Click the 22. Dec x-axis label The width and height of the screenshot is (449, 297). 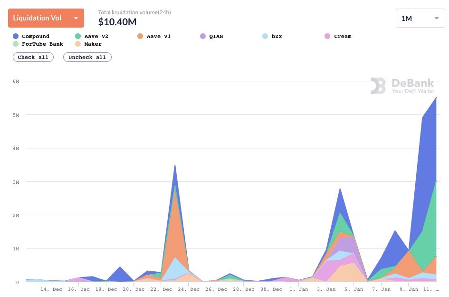161,289
